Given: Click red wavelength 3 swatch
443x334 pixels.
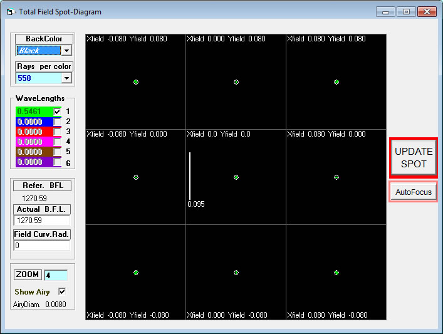Looking at the screenshot, I should [34, 132].
